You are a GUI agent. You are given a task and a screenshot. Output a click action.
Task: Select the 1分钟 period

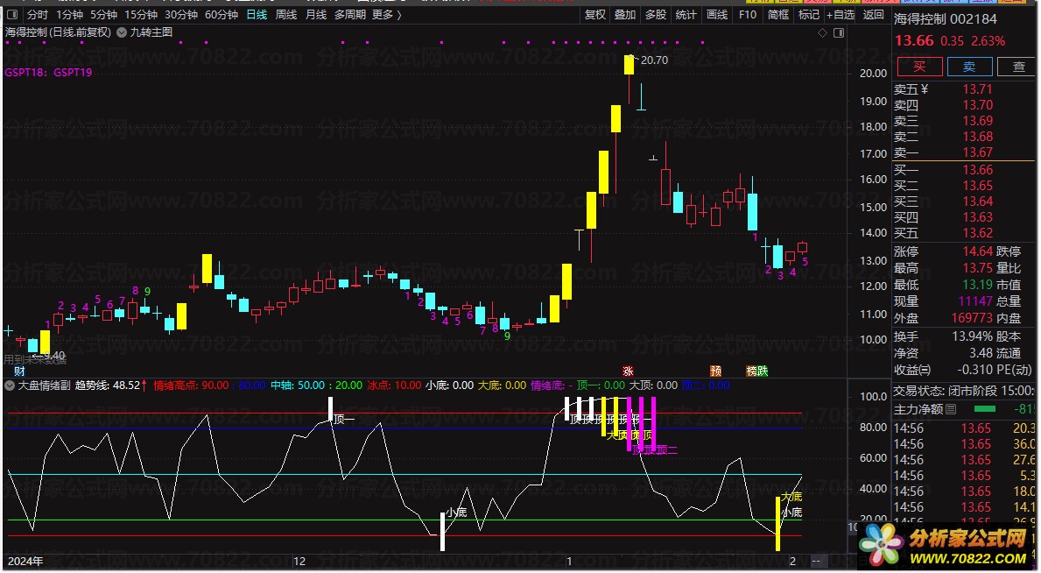point(70,15)
